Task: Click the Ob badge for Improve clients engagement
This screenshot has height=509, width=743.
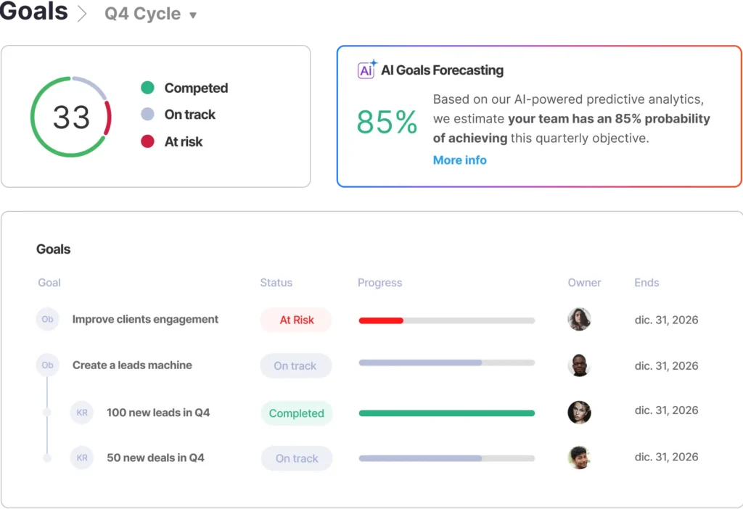Action: 47,319
